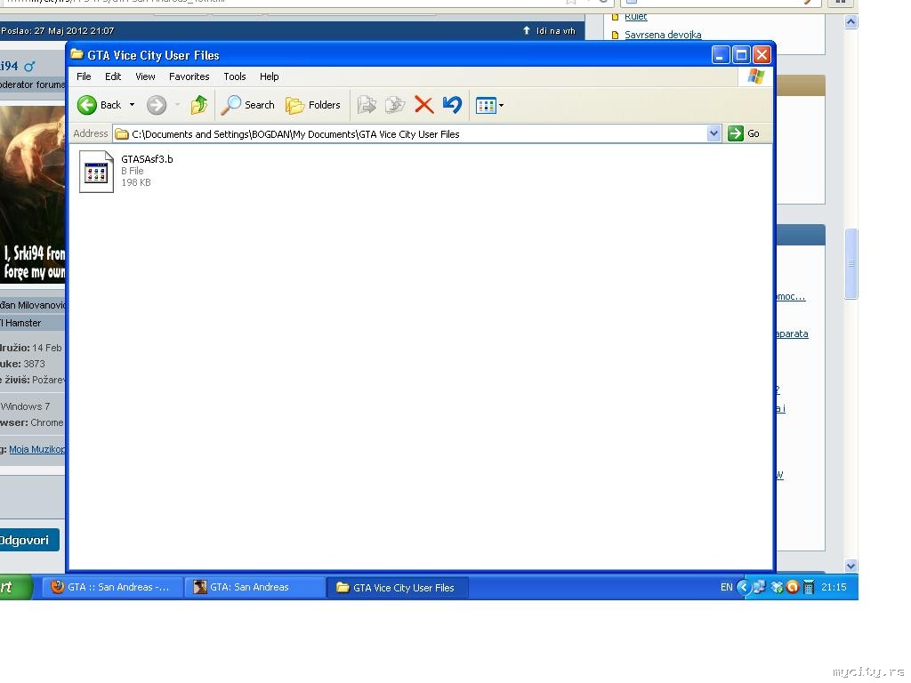Click the user avatar image in forum
Viewport: 911px width, 683px height.
(x=33, y=194)
